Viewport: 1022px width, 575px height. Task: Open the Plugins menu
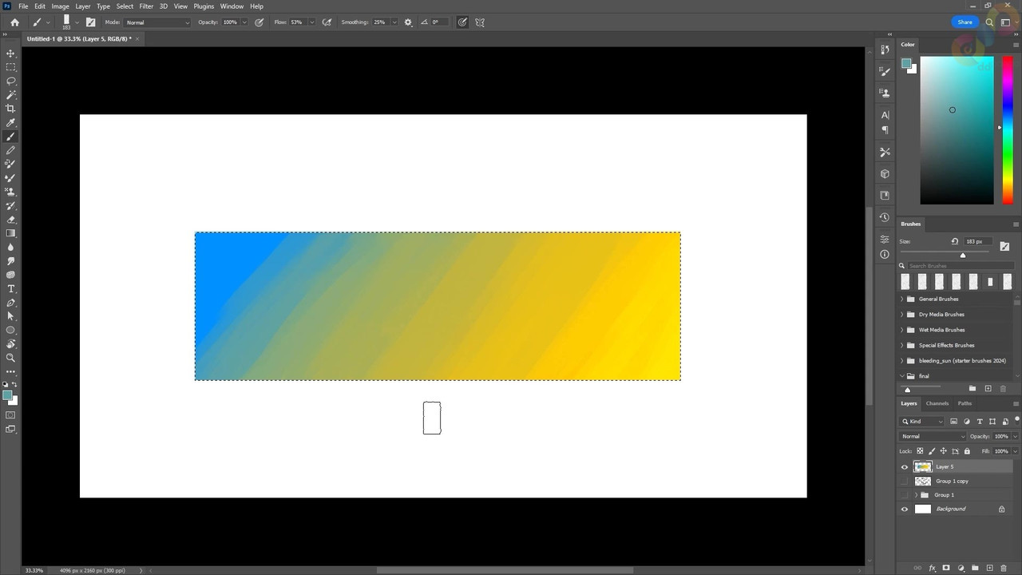point(204,6)
